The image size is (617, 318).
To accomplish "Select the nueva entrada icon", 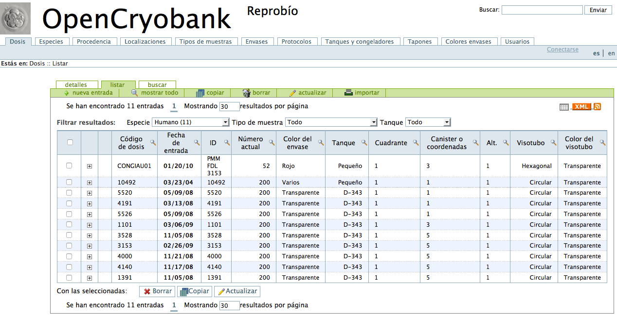I will (x=65, y=92).
